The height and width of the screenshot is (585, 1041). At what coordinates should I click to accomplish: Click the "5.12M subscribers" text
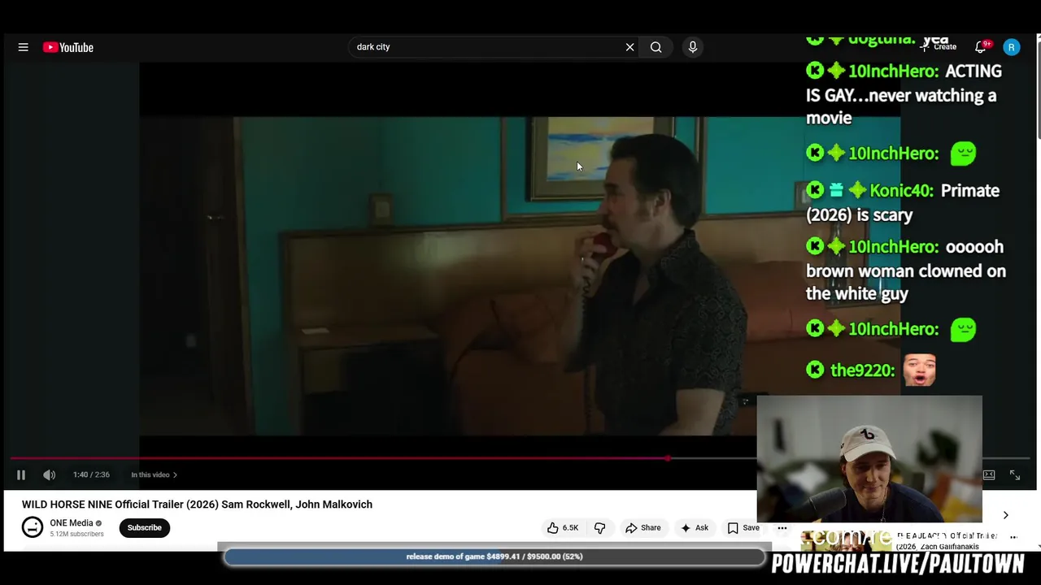click(76, 534)
